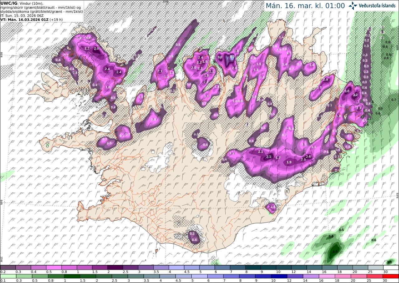399x283 pixels.
Task: Pick the pale blue snow swatch above 4
Action: click(x=176, y=267)
